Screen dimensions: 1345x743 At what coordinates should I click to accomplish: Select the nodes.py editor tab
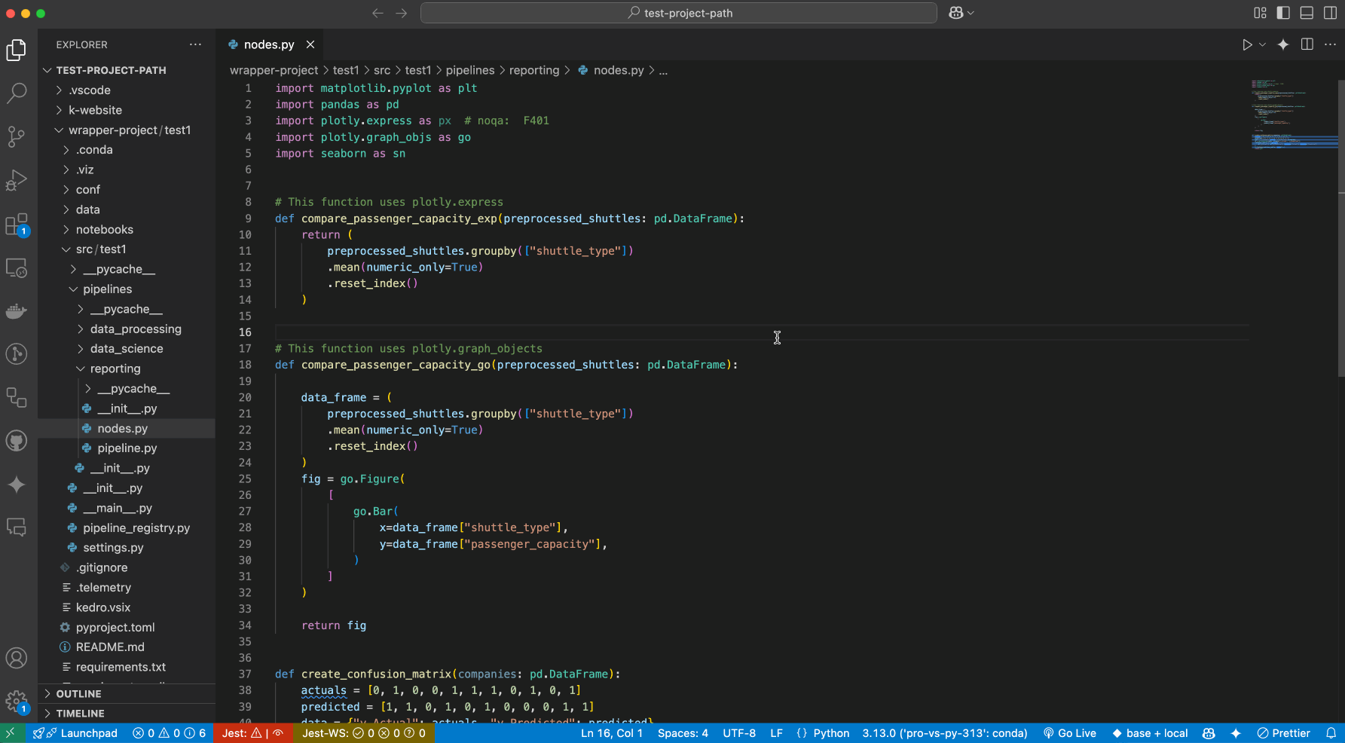coord(269,44)
